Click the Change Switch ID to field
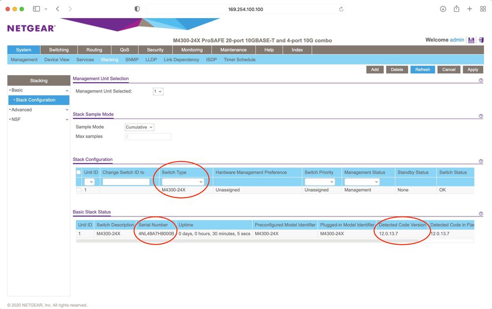Image resolution: width=492 pixels, height=309 pixels. (x=126, y=182)
